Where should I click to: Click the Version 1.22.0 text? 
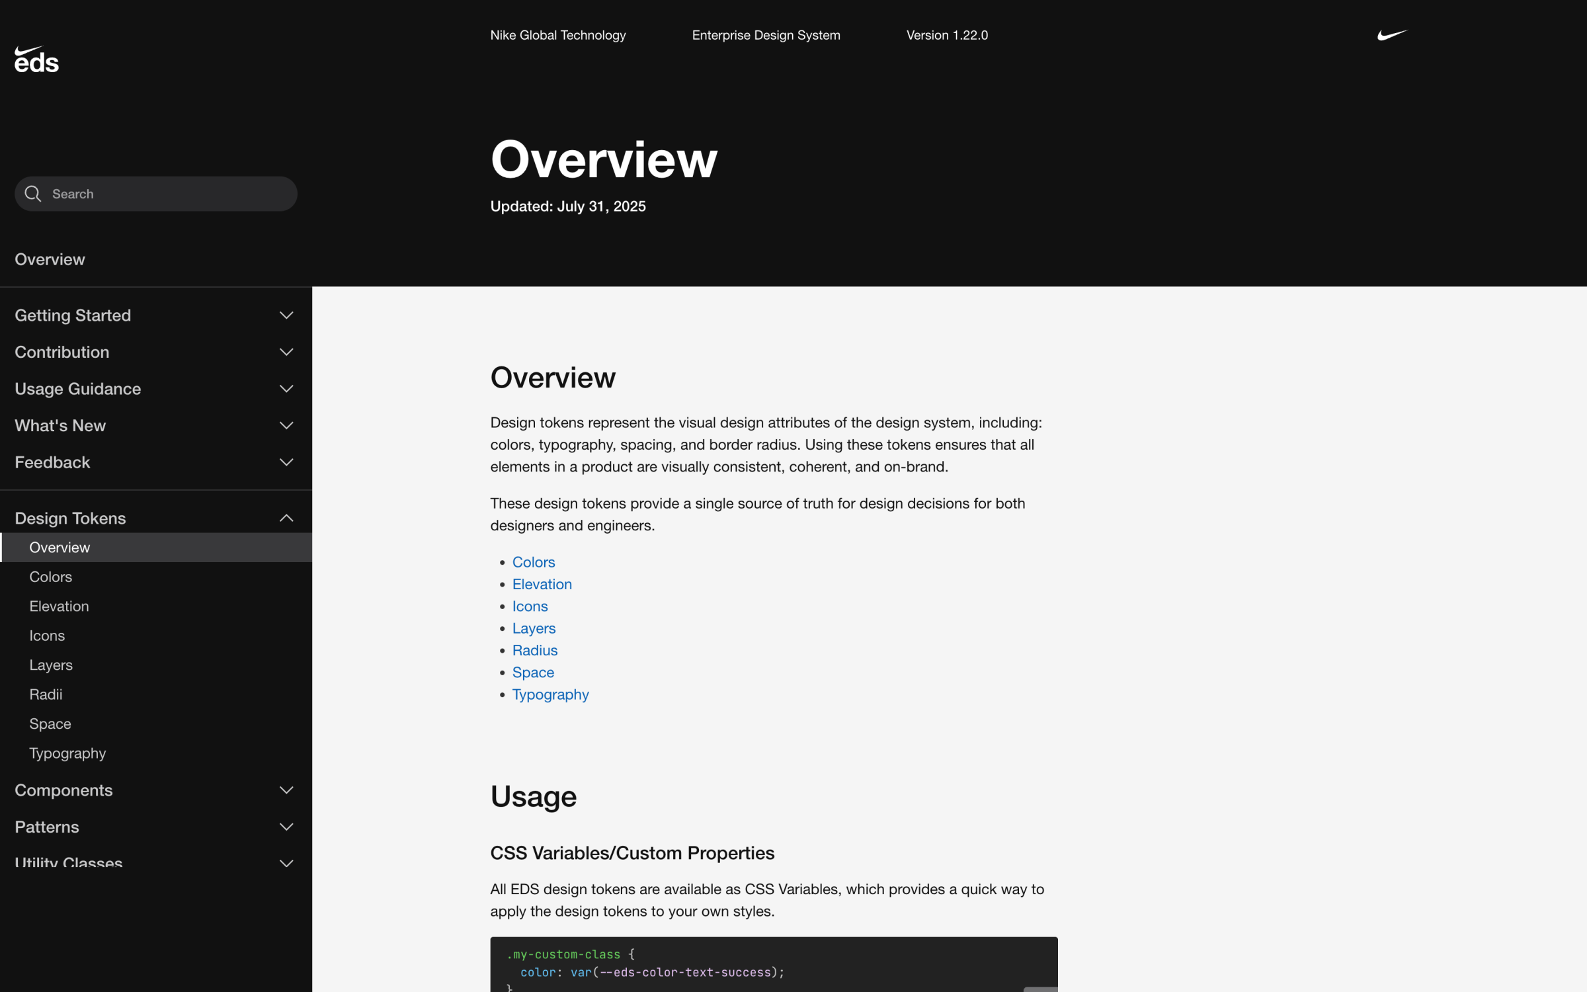947,35
